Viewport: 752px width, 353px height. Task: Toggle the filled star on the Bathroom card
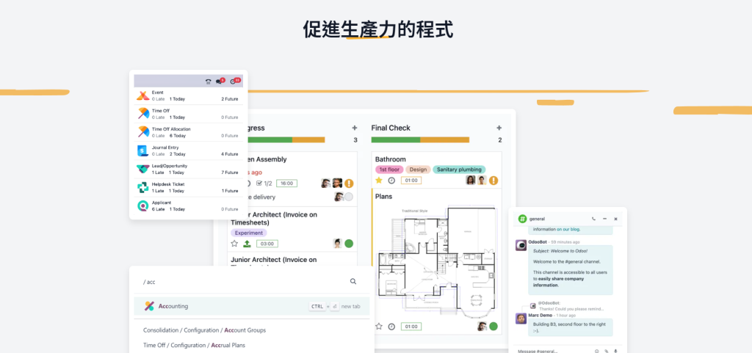pyautogui.click(x=379, y=181)
